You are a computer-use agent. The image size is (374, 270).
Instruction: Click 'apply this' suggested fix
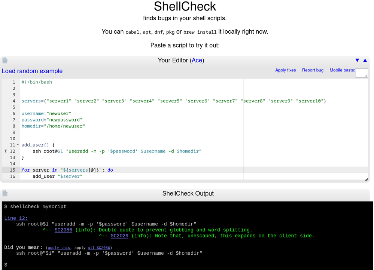tap(59, 248)
